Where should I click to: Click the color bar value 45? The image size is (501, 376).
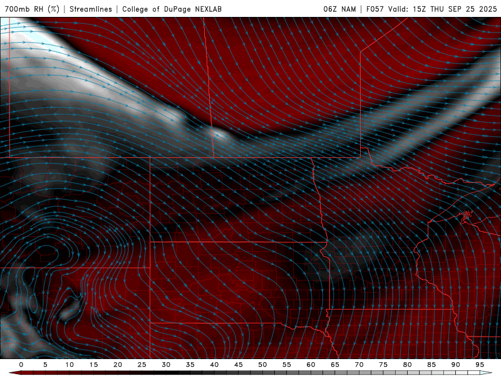(239, 365)
